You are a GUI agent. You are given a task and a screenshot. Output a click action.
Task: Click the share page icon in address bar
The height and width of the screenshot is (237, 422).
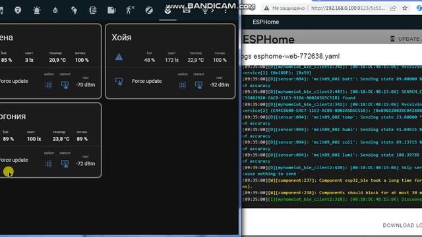point(393,8)
